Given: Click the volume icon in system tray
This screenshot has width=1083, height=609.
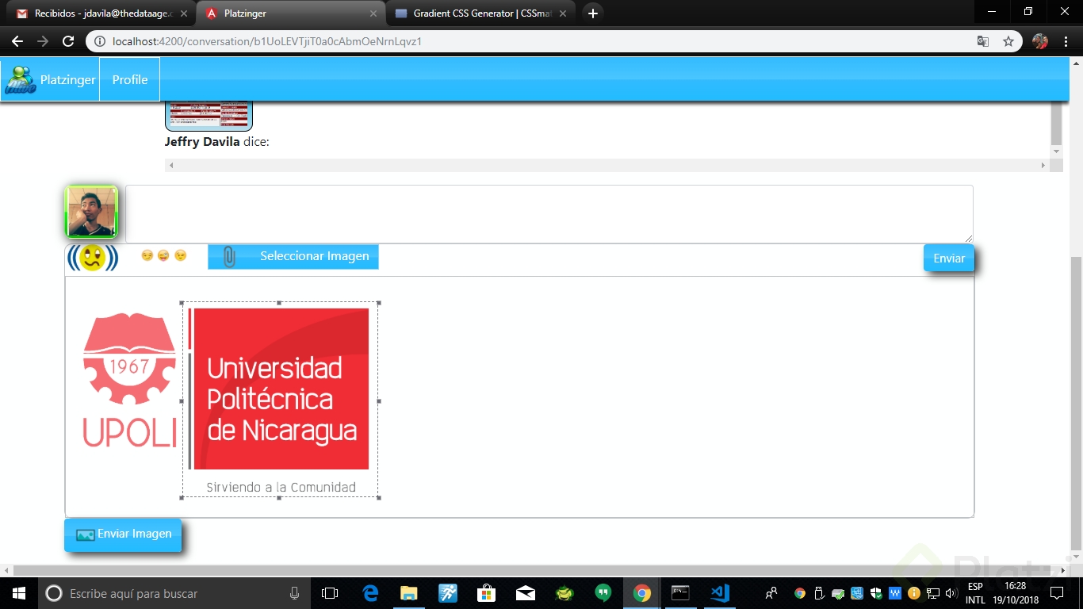Looking at the screenshot, I should pos(951,593).
